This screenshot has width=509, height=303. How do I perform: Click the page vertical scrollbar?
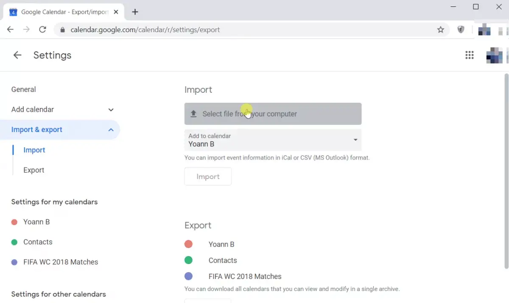[x=506, y=171]
